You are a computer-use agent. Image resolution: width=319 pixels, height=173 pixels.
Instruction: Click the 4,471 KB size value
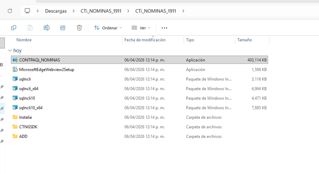pyautogui.click(x=259, y=98)
